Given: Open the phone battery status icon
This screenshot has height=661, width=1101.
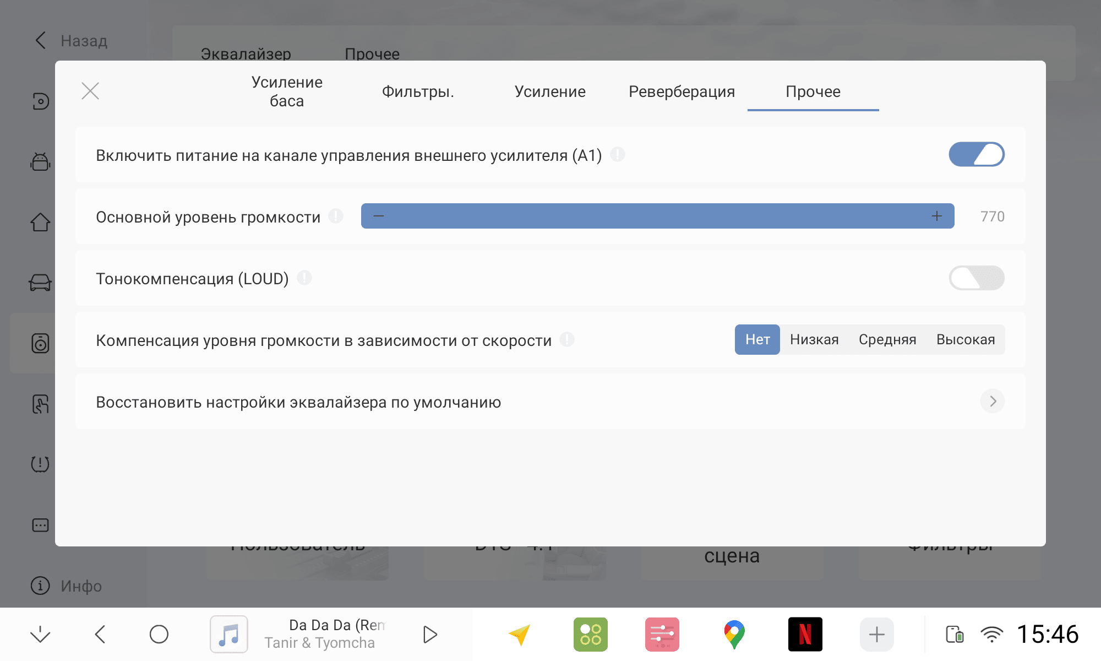Looking at the screenshot, I should pos(955,635).
